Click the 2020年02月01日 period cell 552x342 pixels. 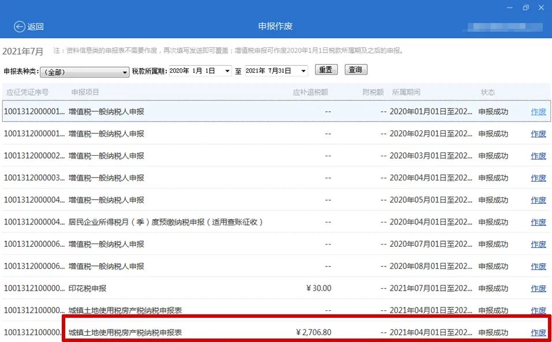pyautogui.click(x=431, y=134)
